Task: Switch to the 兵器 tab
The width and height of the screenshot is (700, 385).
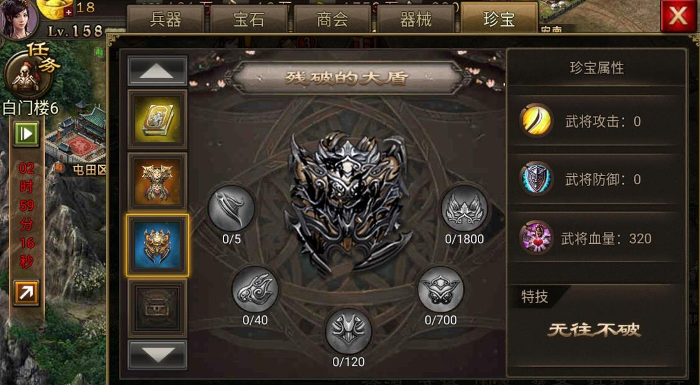Action: click(x=165, y=20)
